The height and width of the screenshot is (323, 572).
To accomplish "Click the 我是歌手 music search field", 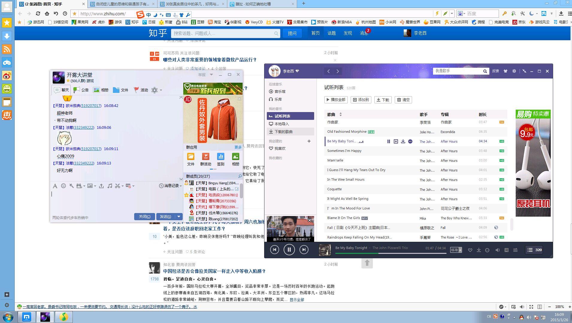I will tap(458, 71).
